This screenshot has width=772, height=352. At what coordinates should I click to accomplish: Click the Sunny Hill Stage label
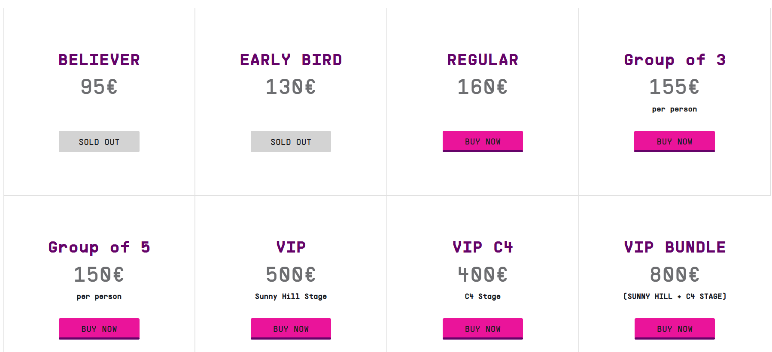(x=291, y=296)
